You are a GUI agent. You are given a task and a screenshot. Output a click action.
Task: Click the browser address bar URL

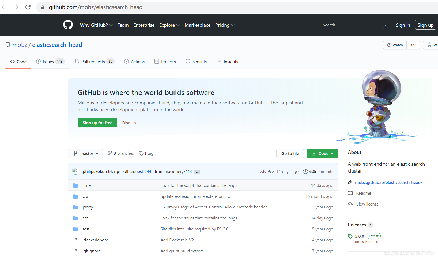coord(96,7)
